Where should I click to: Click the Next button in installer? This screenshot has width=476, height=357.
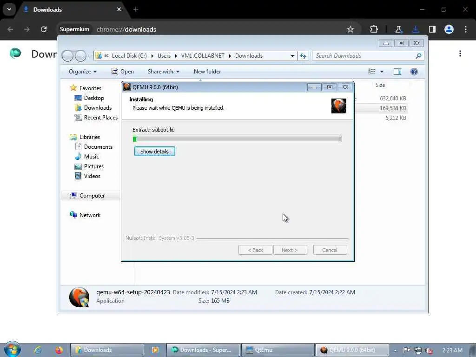[x=290, y=250]
